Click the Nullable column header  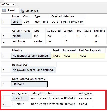[100, 31]
